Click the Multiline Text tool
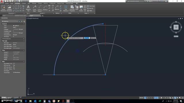 point(28,8)
